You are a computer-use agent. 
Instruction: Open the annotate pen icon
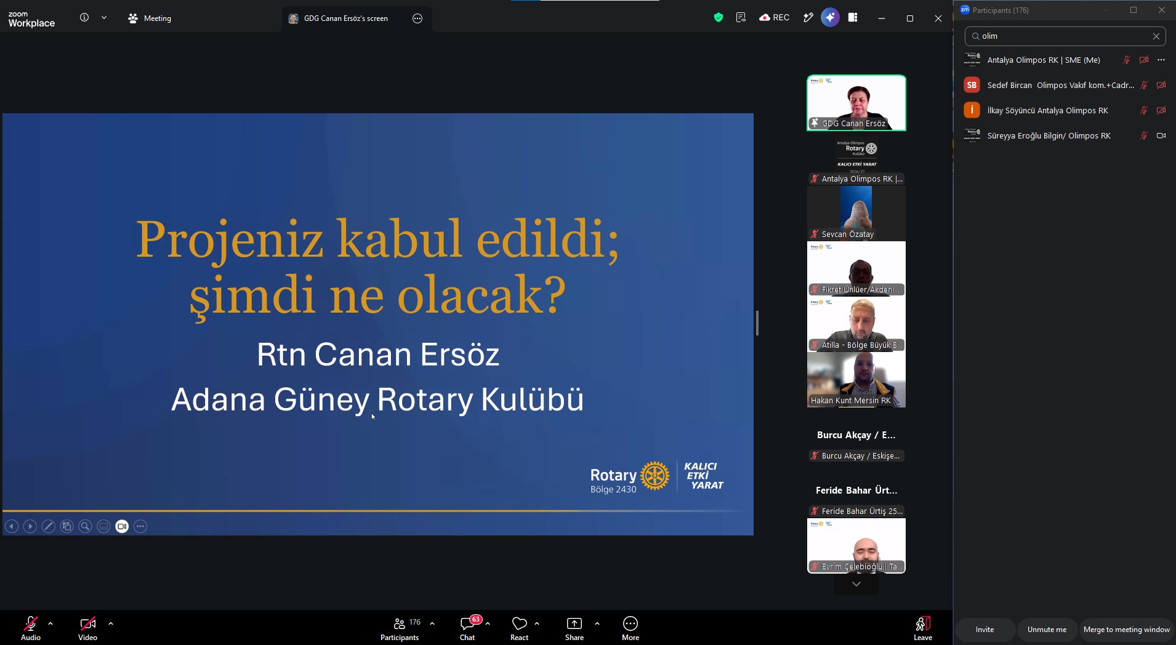pos(808,18)
